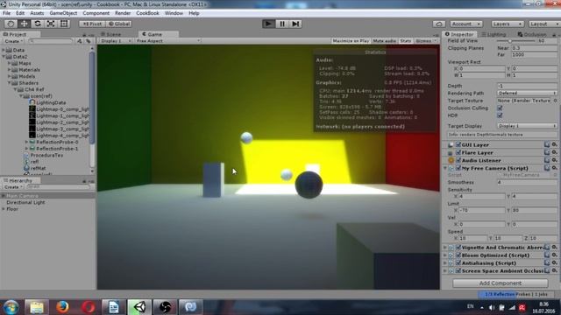Click Smoothness input field
The image size is (561, 315).
(x=527, y=182)
